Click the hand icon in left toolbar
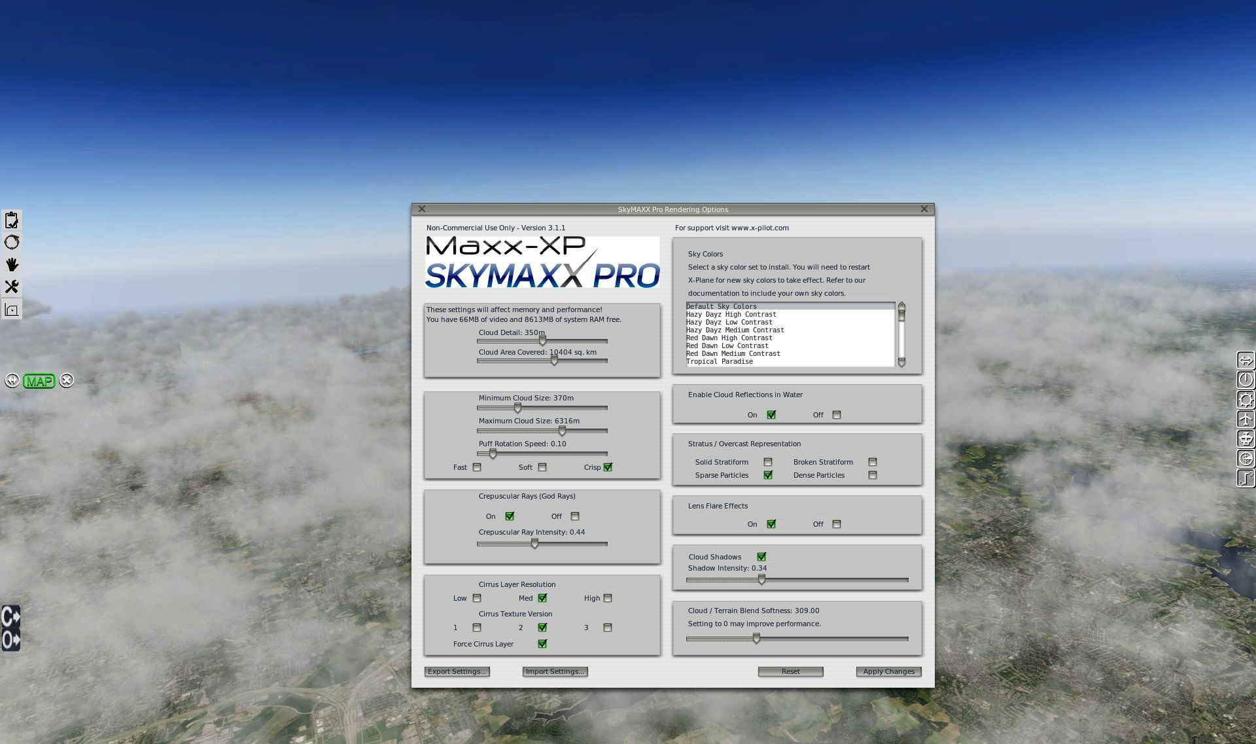The width and height of the screenshot is (1256, 744). point(12,264)
